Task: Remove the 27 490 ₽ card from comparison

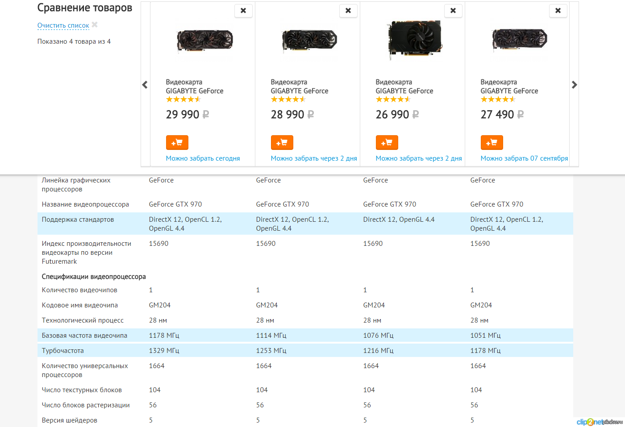Action: coord(558,11)
